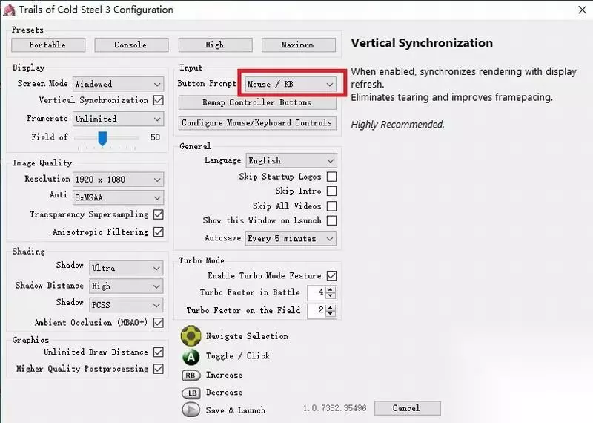This screenshot has width=593, height=423.
Task: Open Remap Controller Buttons
Action: tap(257, 102)
